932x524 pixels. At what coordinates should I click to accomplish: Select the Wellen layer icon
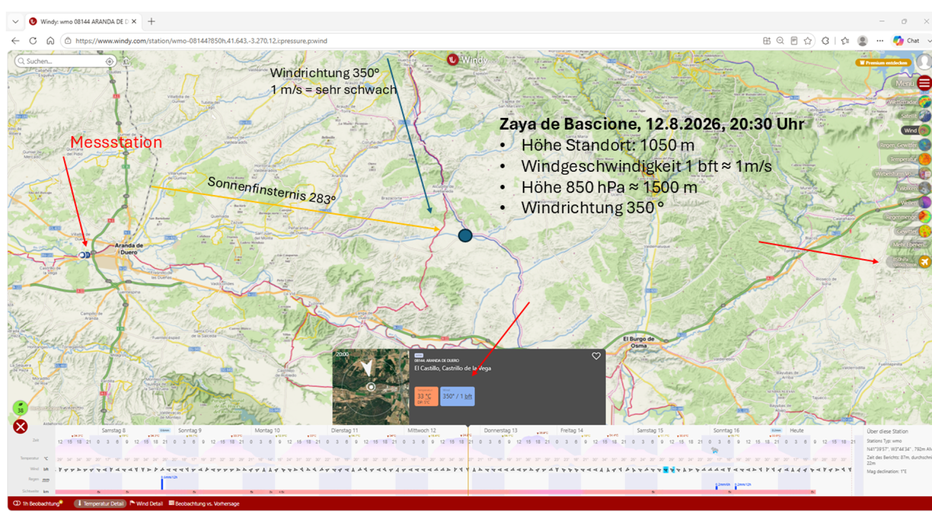(x=925, y=202)
